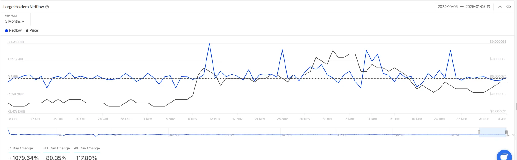Click the left handle of range navigator
Image resolution: width=517 pixels, height=160 pixels.
pos(479,132)
